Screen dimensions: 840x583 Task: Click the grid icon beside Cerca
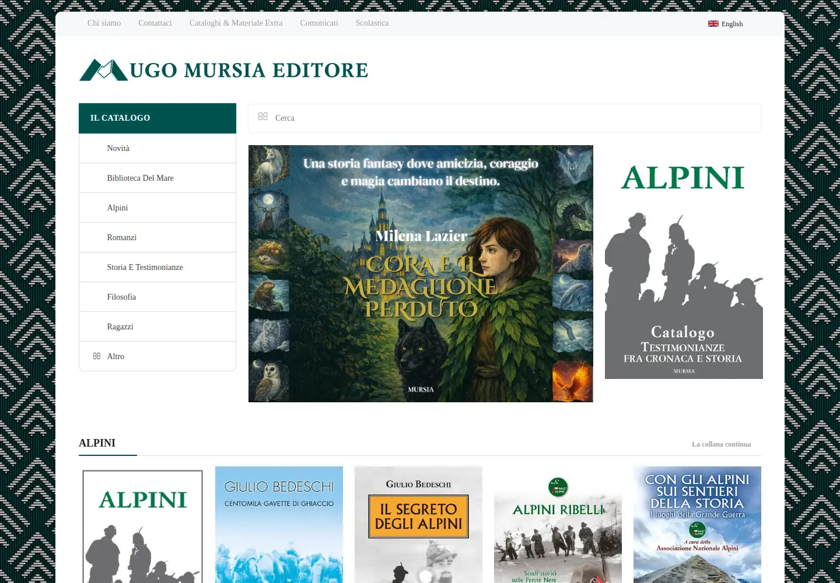pyautogui.click(x=263, y=117)
